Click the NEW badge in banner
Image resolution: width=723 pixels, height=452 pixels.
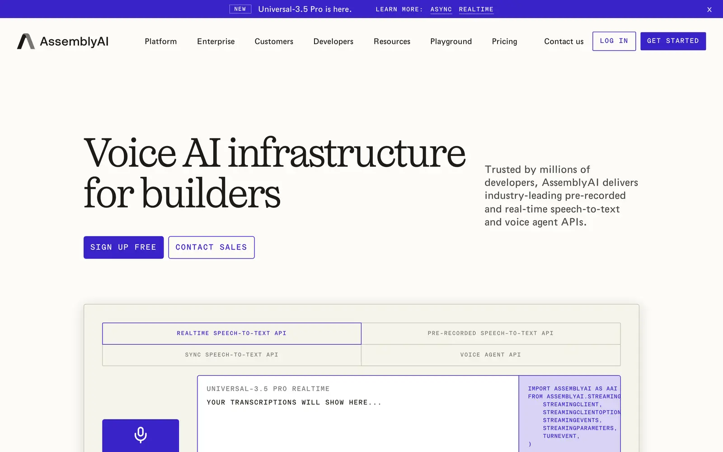(x=240, y=9)
